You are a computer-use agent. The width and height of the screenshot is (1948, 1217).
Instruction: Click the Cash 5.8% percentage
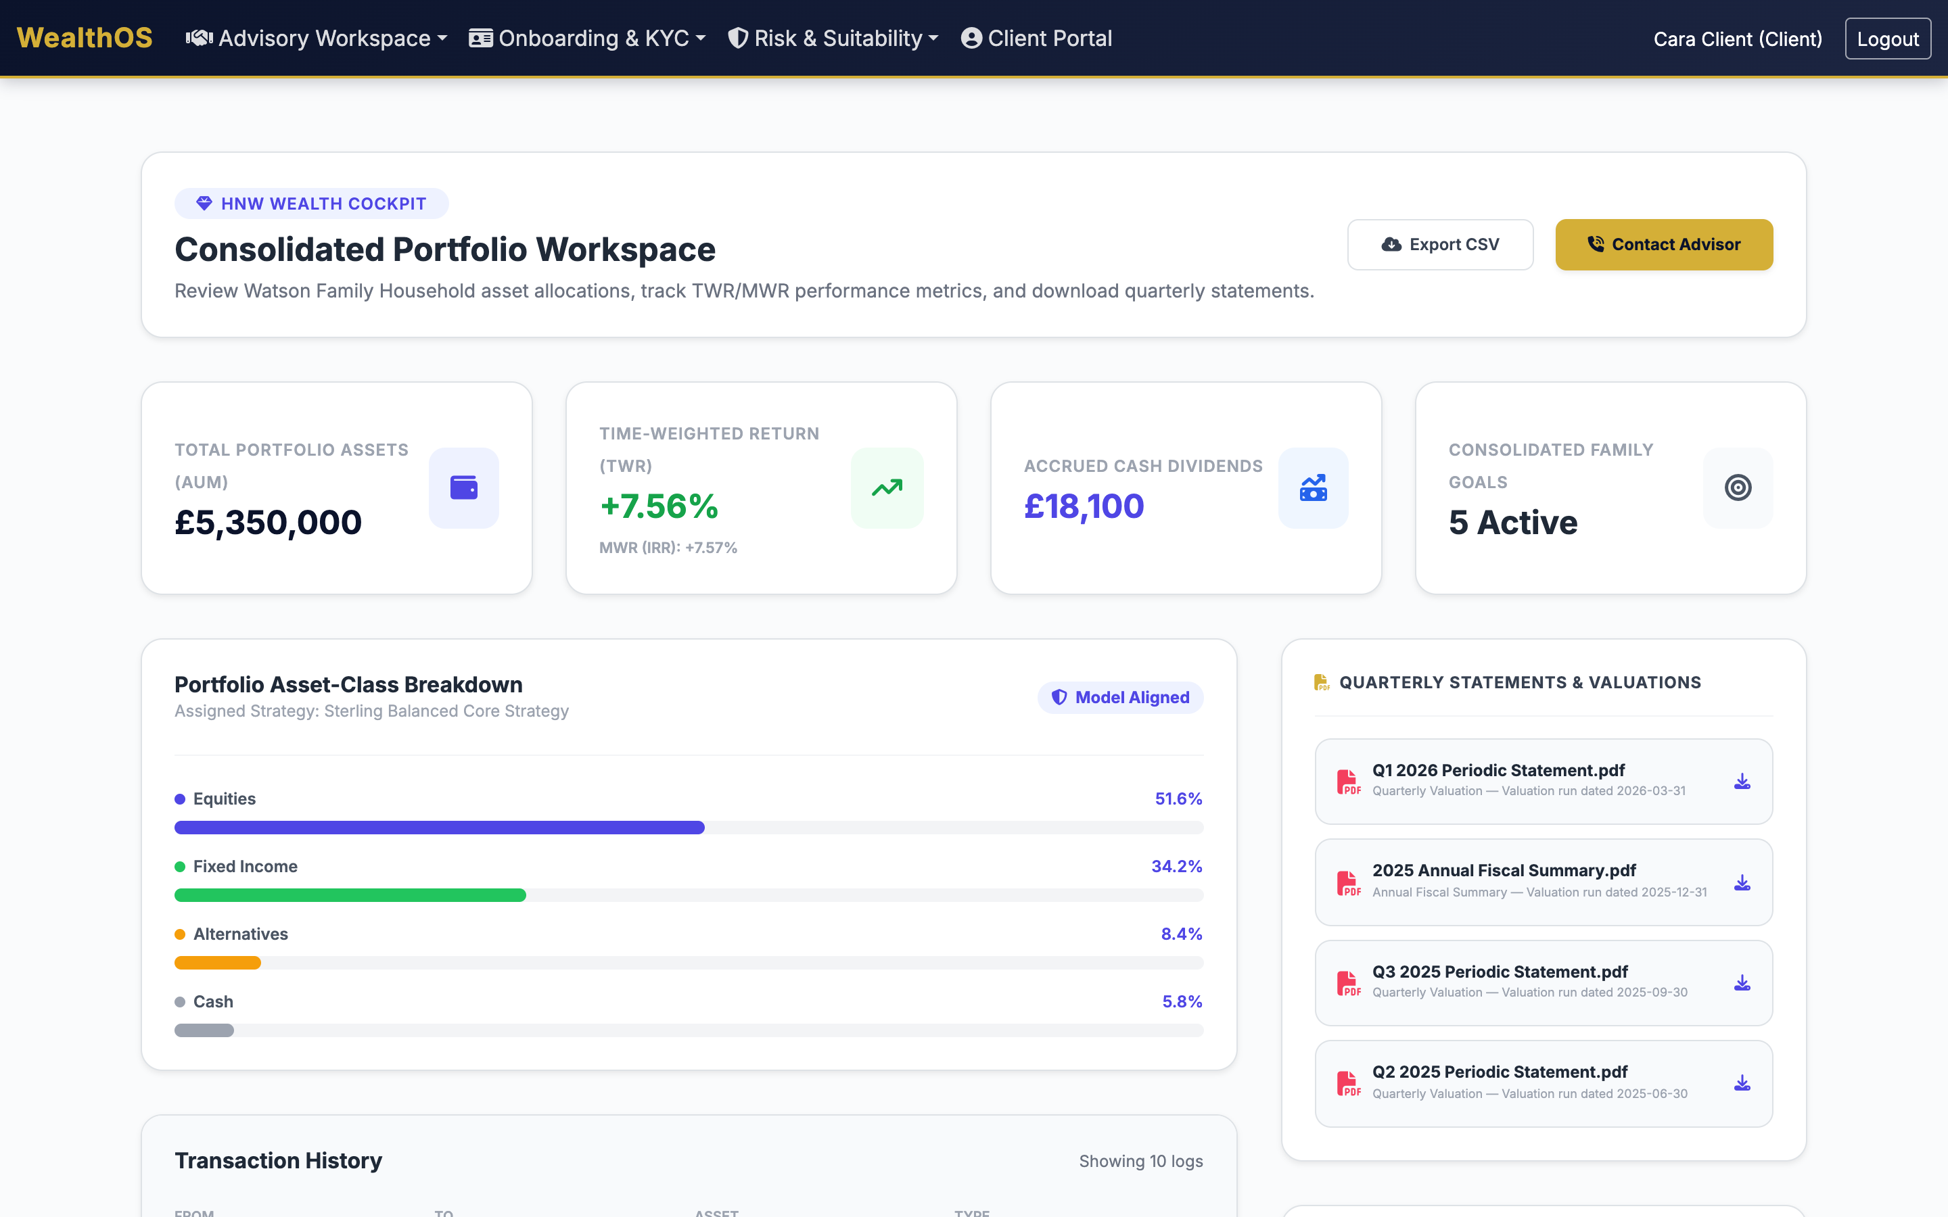point(1182,1001)
